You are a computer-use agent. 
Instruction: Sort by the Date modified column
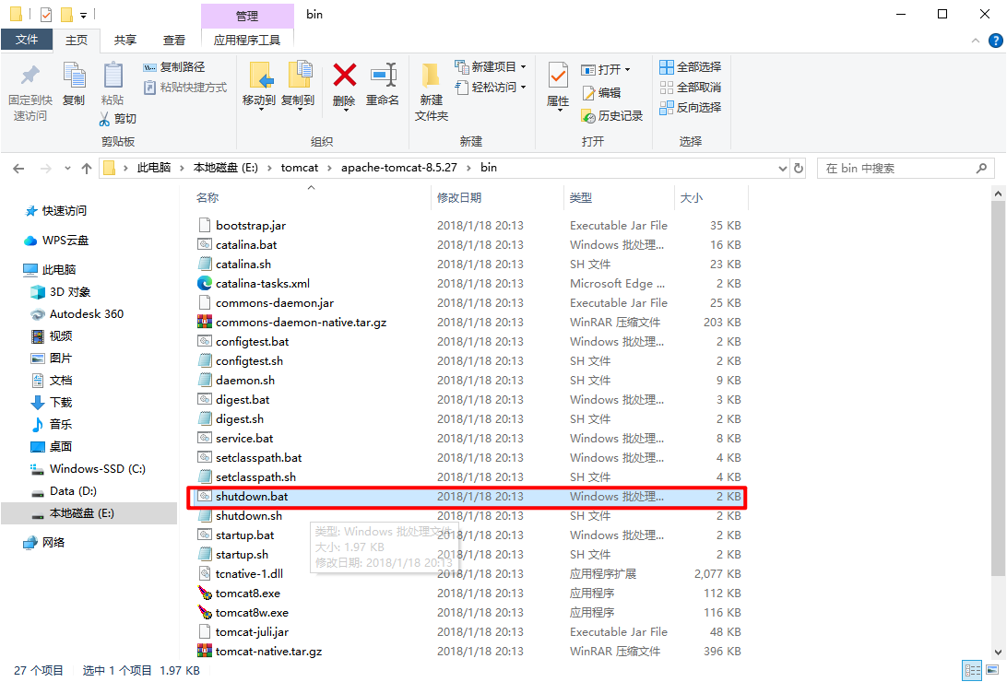click(459, 197)
